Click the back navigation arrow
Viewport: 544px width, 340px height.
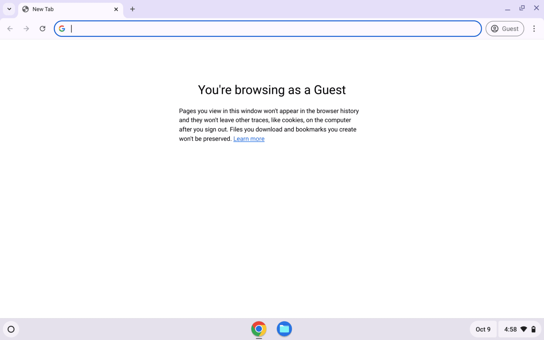(10, 29)
